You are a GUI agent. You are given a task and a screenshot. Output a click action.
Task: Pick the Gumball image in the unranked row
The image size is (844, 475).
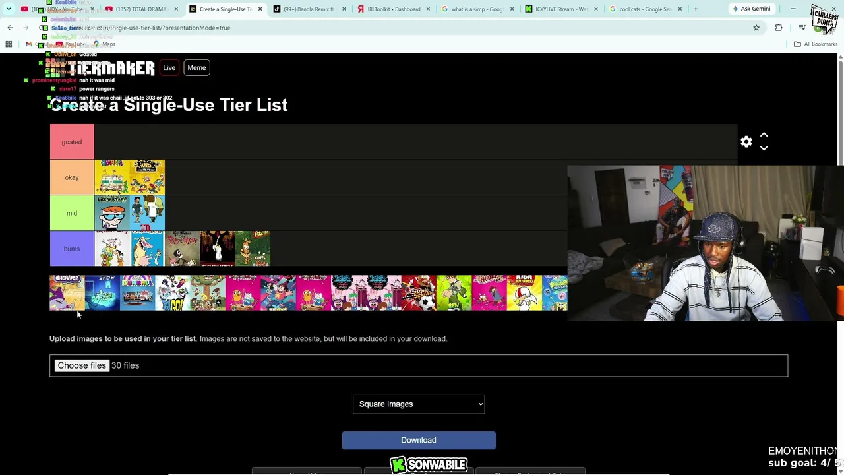click(137, 293)
